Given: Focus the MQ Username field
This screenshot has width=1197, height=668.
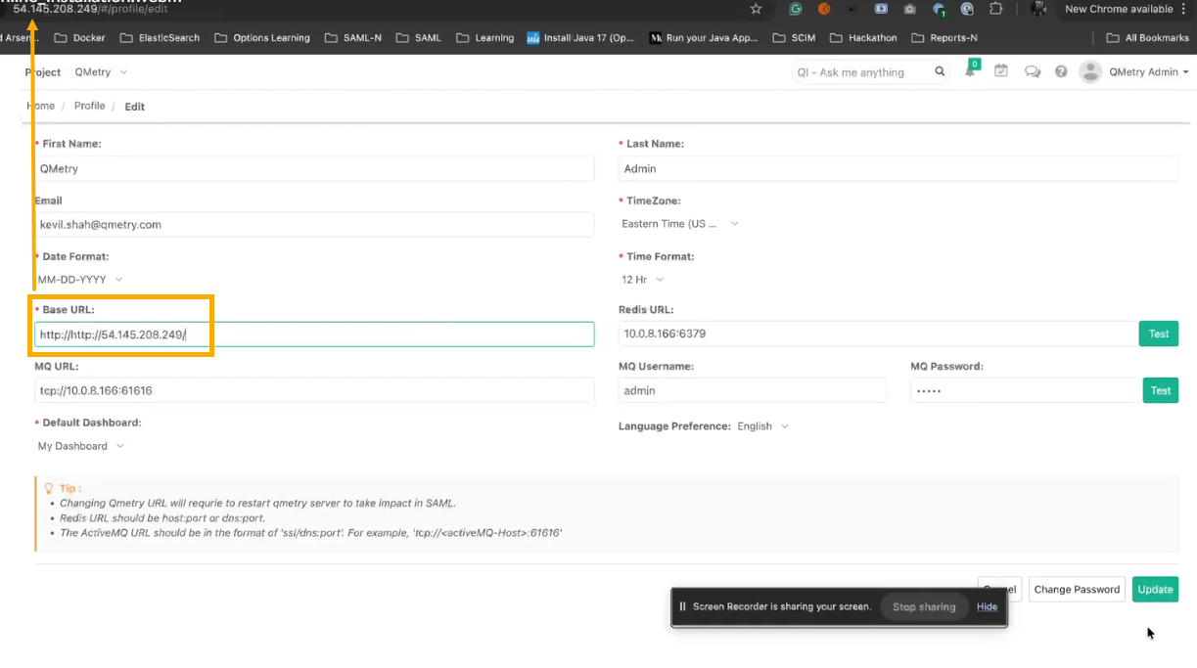Looking at the screenshot, I should coord(752,390).
